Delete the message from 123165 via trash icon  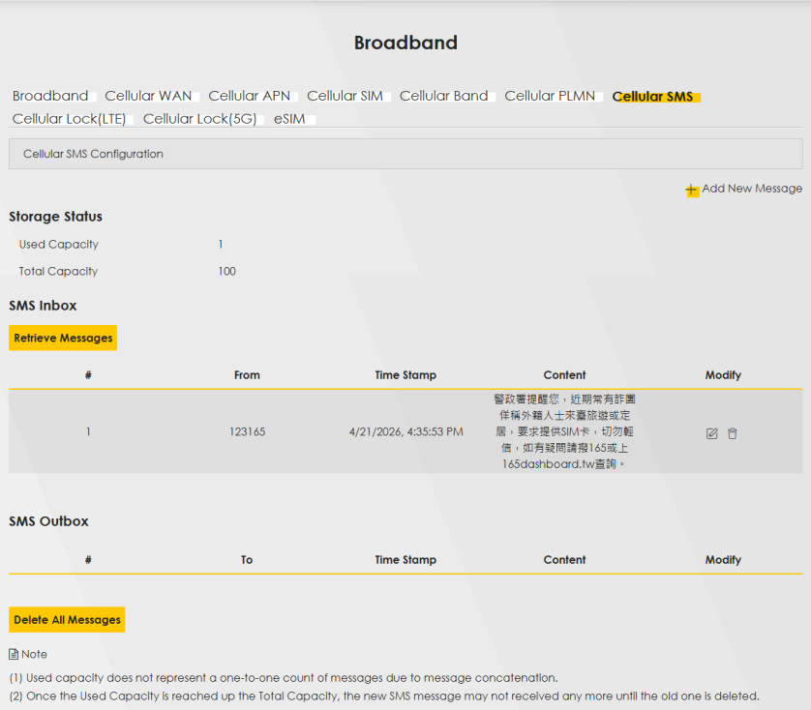[x=733, y=433]
